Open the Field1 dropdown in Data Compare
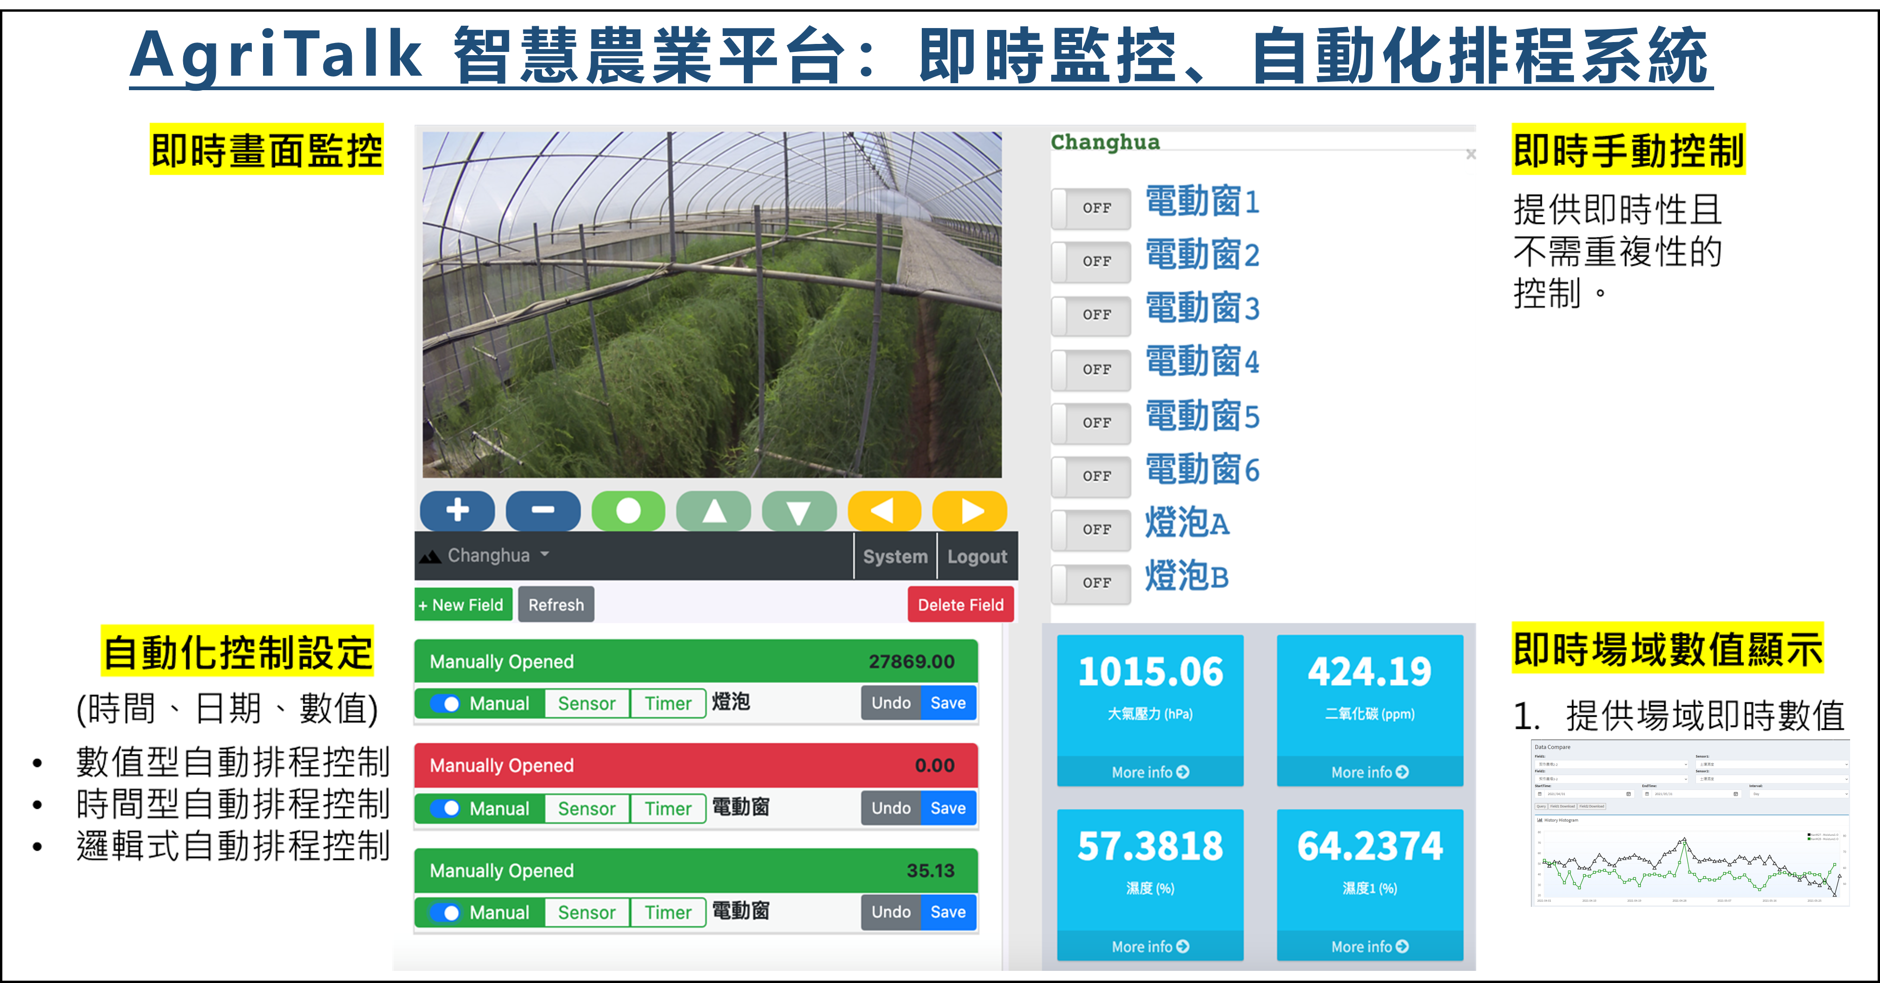This screenshot has width=1880, height=983. click(x=1611, y=765)
